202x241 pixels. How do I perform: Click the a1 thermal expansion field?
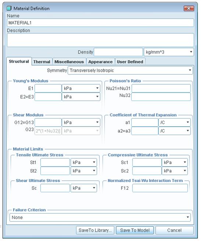(x=145, y=123)
